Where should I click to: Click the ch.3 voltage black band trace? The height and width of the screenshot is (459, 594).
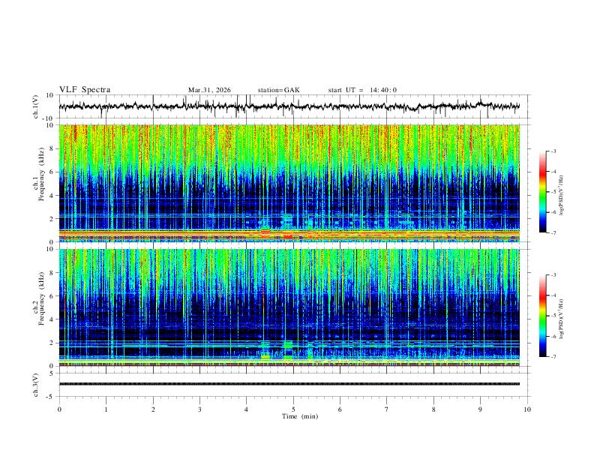coord(289,384)
